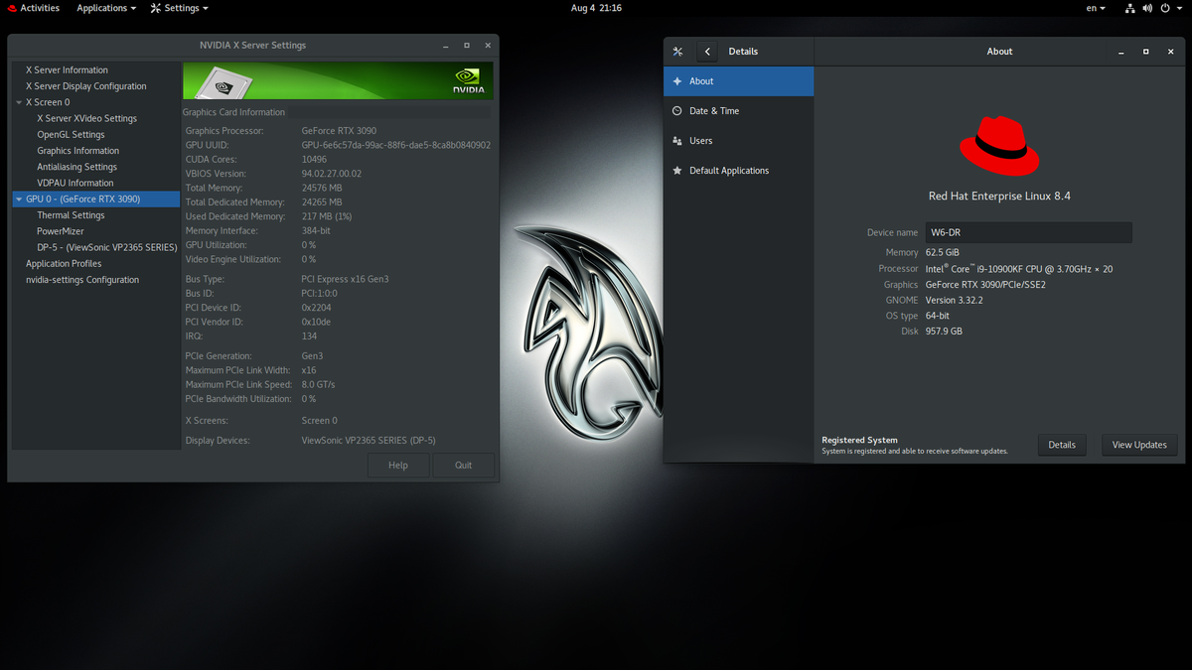Select DP-5 ViewSonic VP2365 SERIES entry

coord(107,247)
